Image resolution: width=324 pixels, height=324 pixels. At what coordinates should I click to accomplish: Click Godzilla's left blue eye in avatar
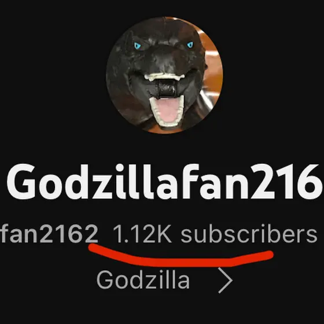click(x=137, y=46)
